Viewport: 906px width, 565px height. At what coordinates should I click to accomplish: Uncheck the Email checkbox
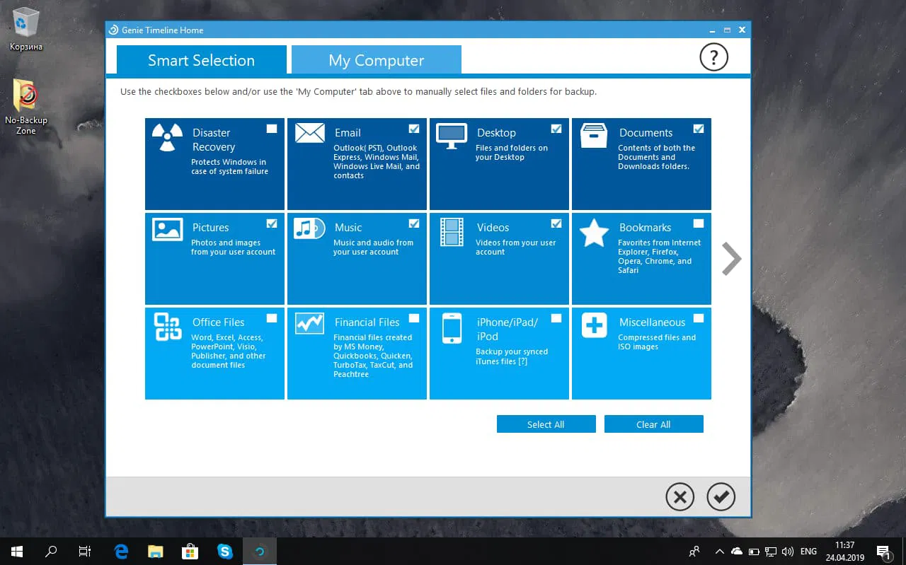pyautogui.click(x=414, y=129)
